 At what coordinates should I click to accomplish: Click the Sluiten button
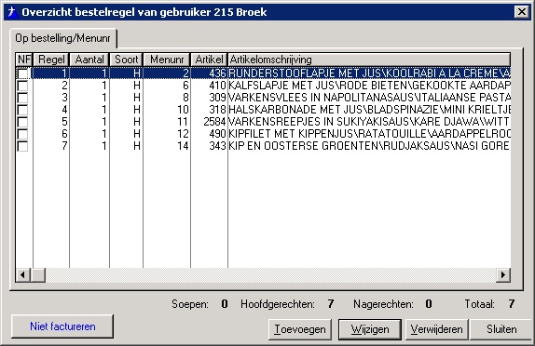click(501, 329)
